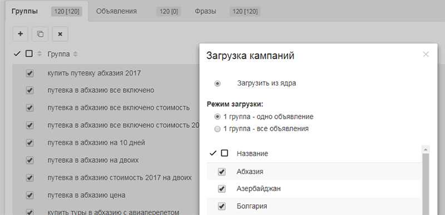Uncheck 'путевка в абхазию на двоих' checkbox
445x215 pixels.
point(29,161)
